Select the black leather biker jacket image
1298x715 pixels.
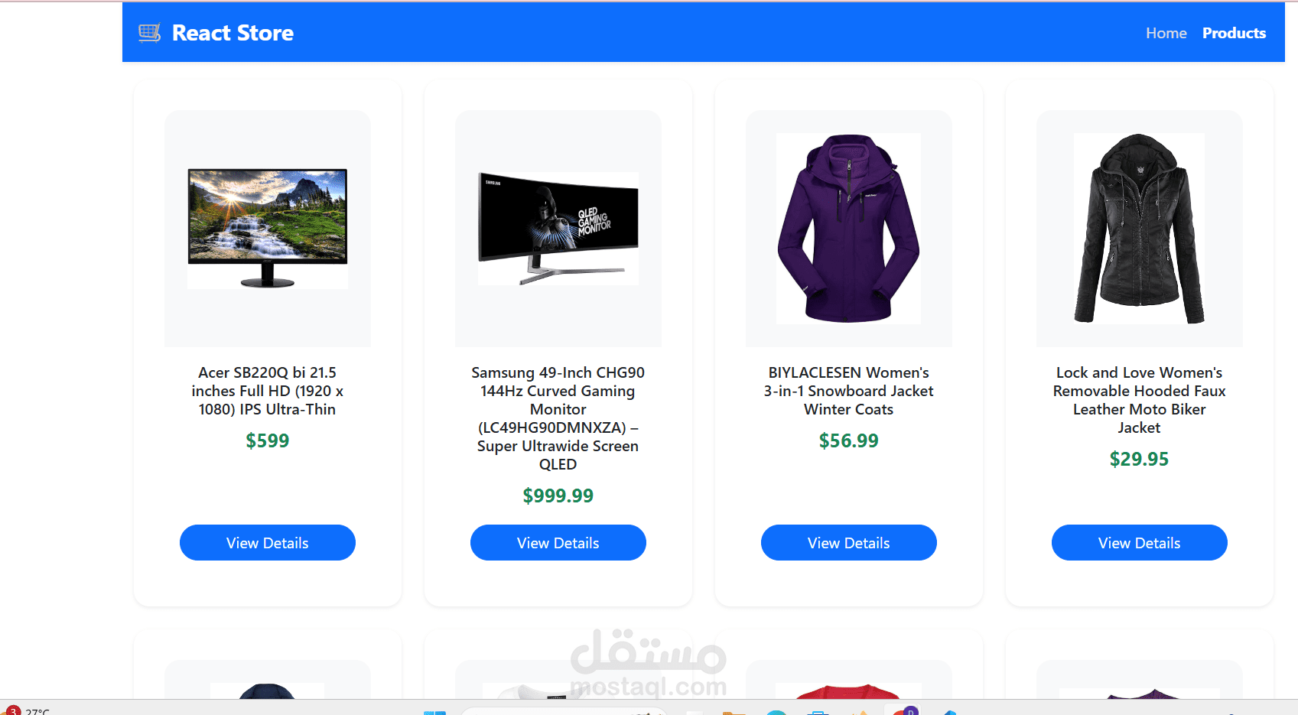point(1140,229)
